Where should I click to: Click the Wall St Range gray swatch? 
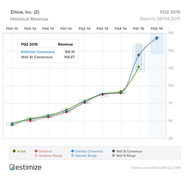114,155
